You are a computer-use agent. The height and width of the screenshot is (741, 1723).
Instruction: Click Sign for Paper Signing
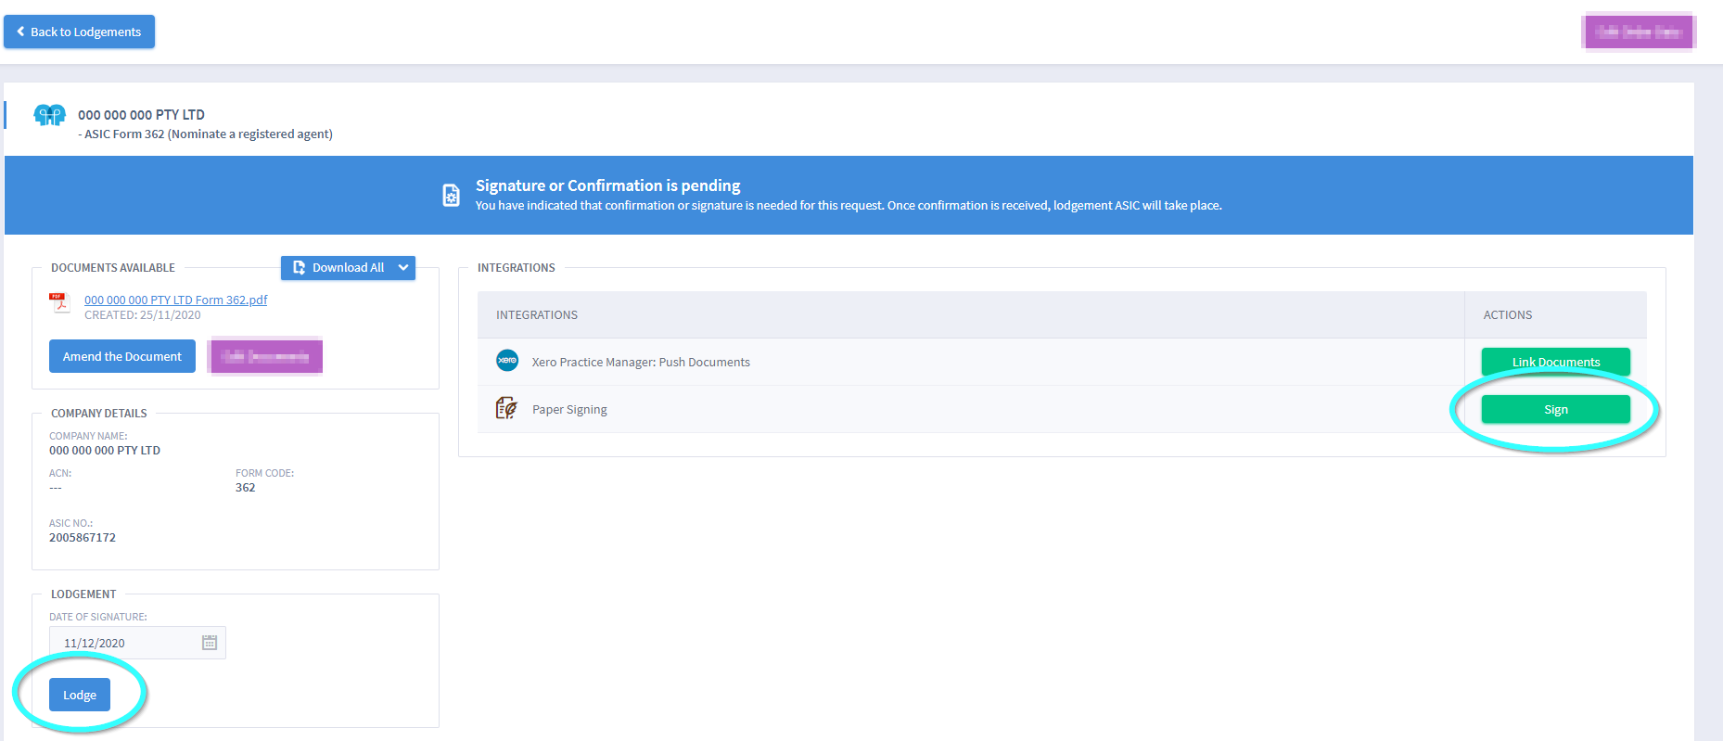[1555, 409]
